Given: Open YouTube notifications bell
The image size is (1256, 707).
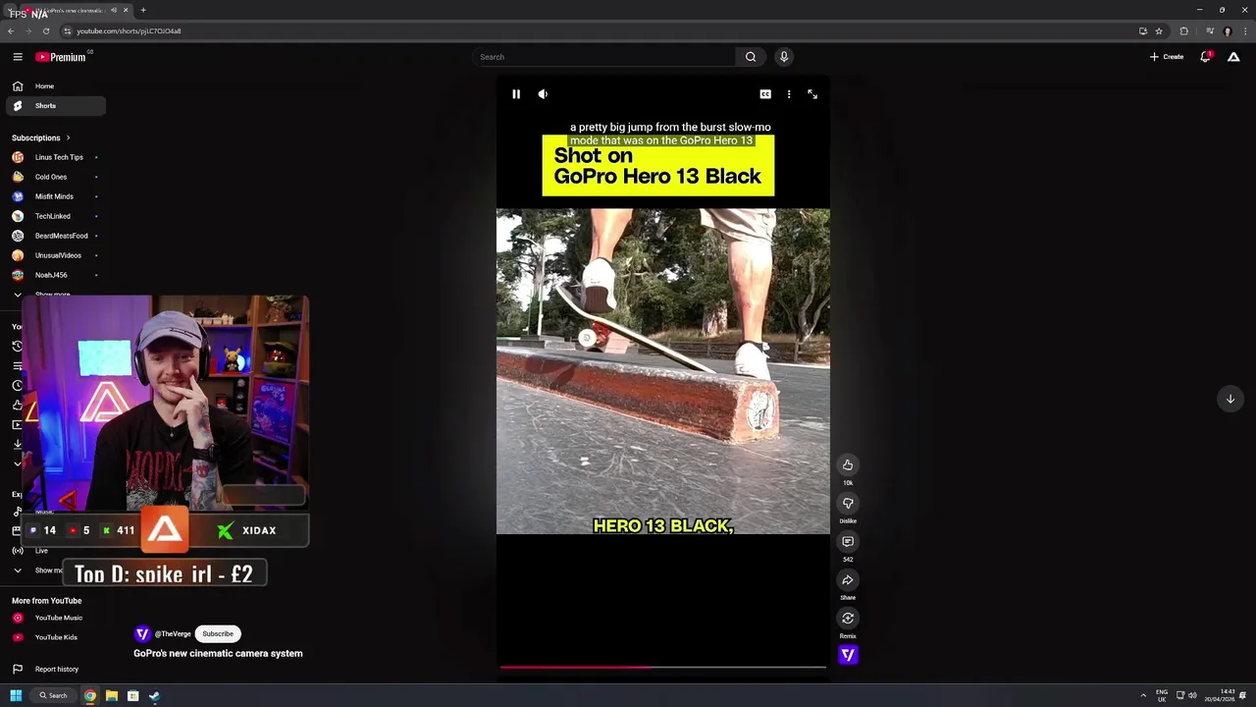Looking at the screenshot, I should point(1206,57).
